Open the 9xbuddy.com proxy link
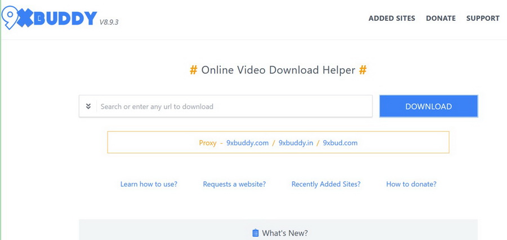The width and height of the screenshot is (507, 240). pos(247,143)
